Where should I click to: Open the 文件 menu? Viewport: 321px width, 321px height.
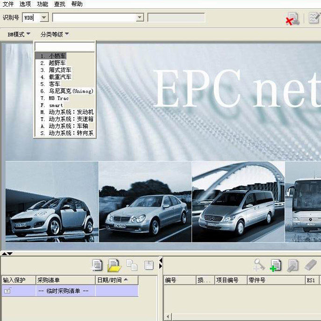point(8,4)
